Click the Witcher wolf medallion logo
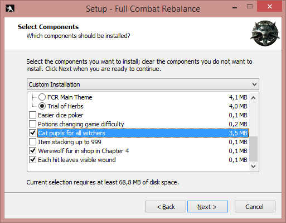The height and width of the screenshot is (223, 286). click(x=265, y=33)
